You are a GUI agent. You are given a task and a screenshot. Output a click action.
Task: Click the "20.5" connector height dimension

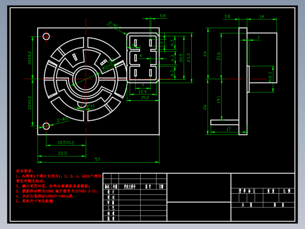click(x=181, y=58)
